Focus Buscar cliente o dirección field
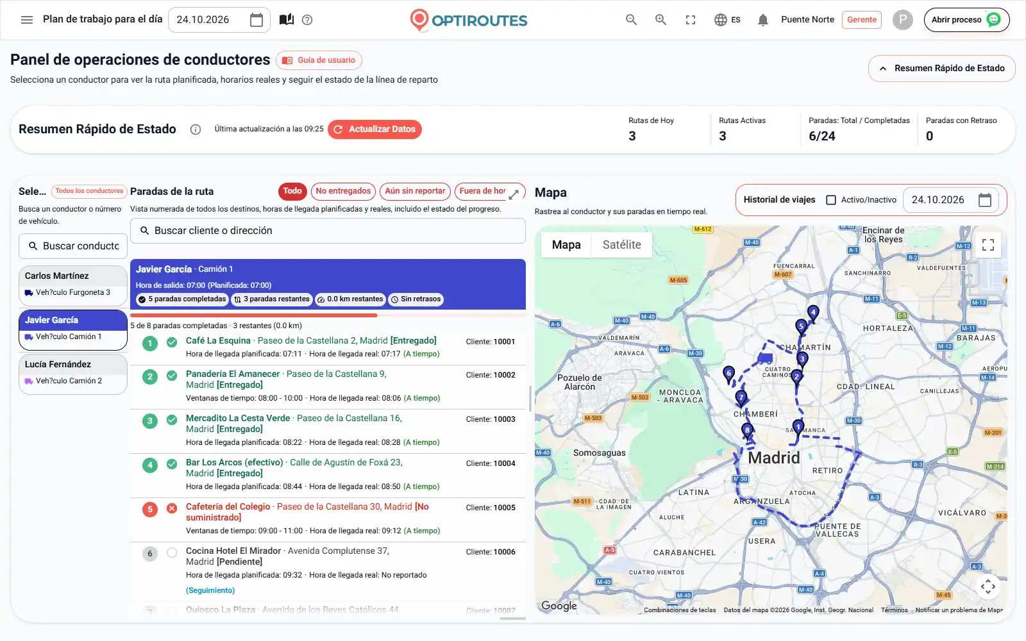This screenshot has width=1026, height=641. pyautogui.click(x=328, y=231)
